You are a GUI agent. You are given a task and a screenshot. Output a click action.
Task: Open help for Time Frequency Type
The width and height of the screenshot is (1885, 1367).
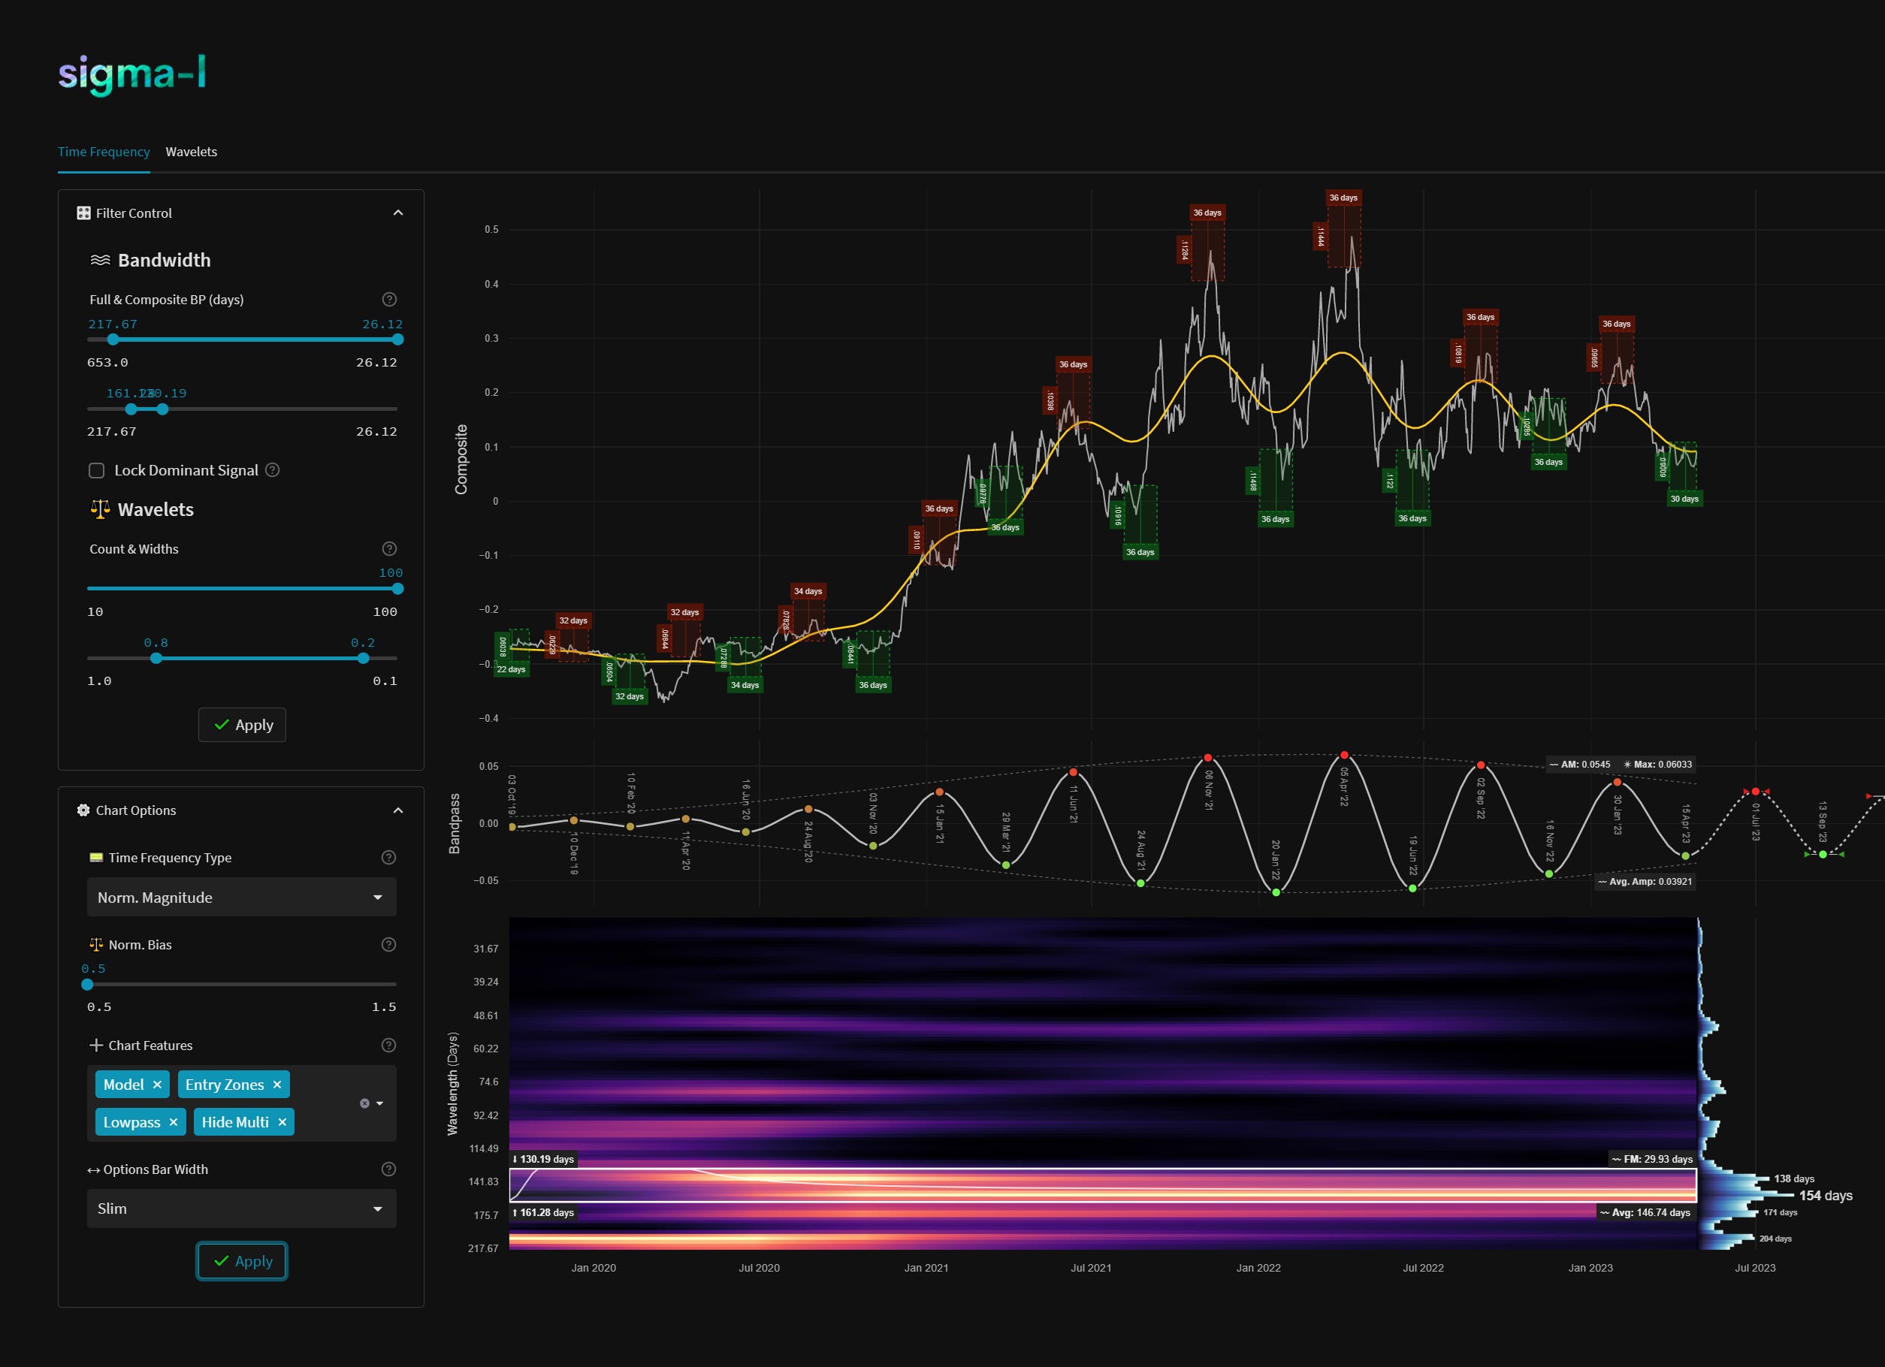(x=388, y=858)
